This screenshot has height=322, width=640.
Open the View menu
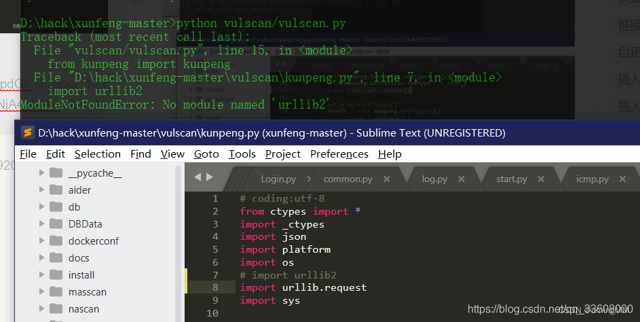pos(172,154)
